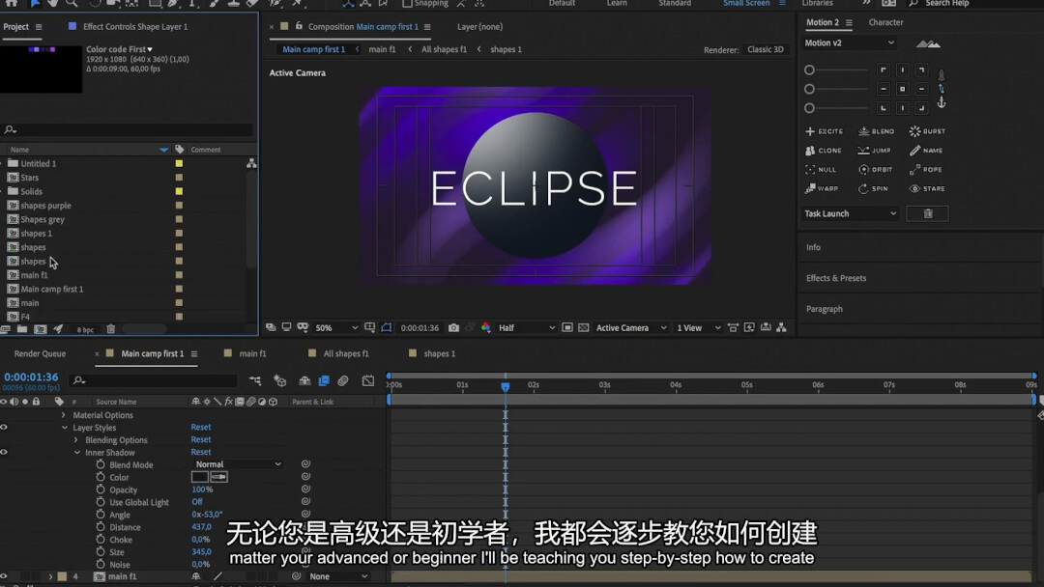Expand the Blending Options group

[76, 440]
